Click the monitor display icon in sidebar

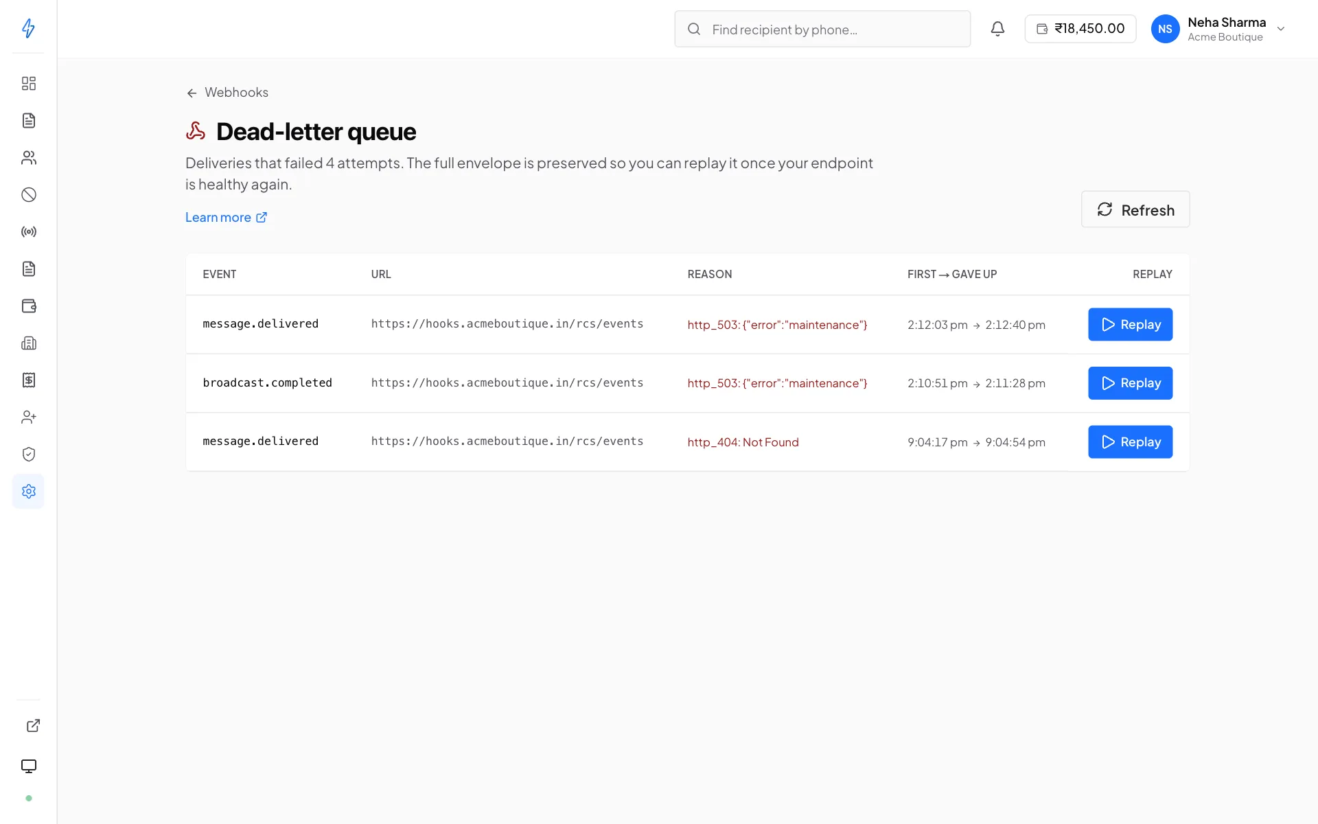click(x=28, y=766)
